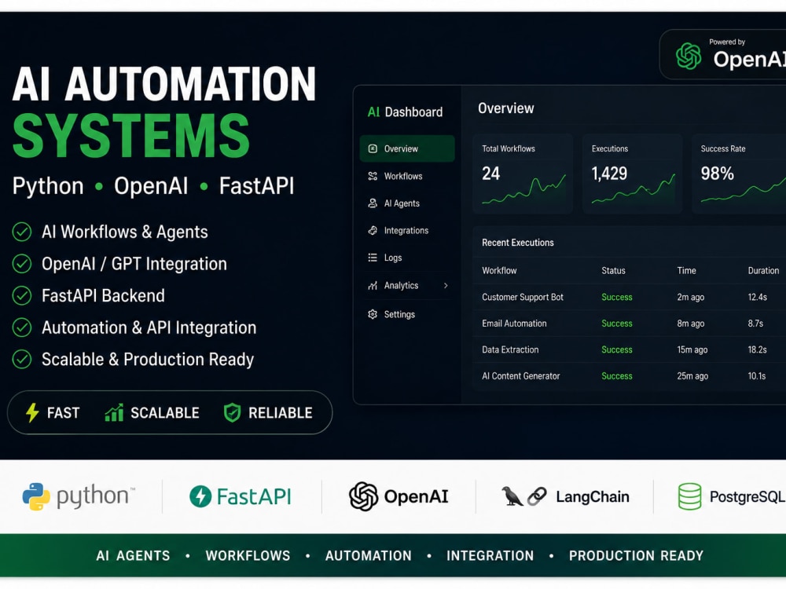Click INTEGRATION in the bottom banner

490,556
